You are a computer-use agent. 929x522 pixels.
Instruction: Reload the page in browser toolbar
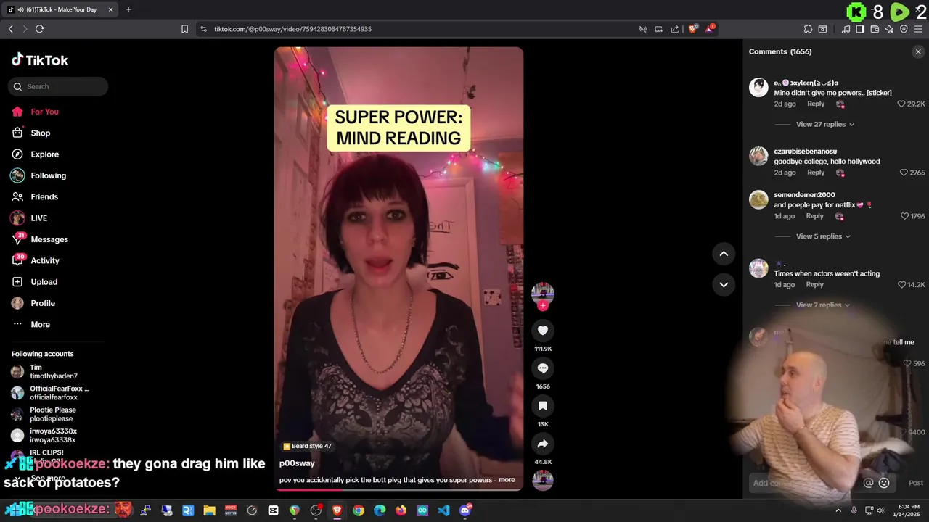tap(39, 29)
